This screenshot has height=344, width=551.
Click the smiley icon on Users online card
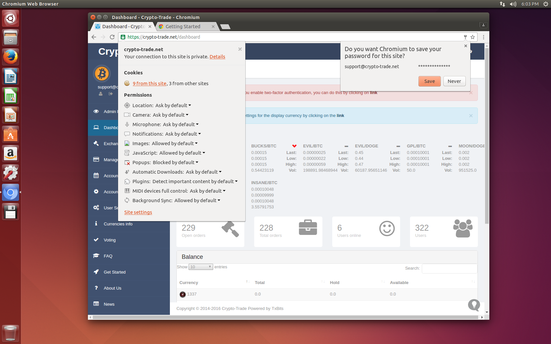coord(387,228)
